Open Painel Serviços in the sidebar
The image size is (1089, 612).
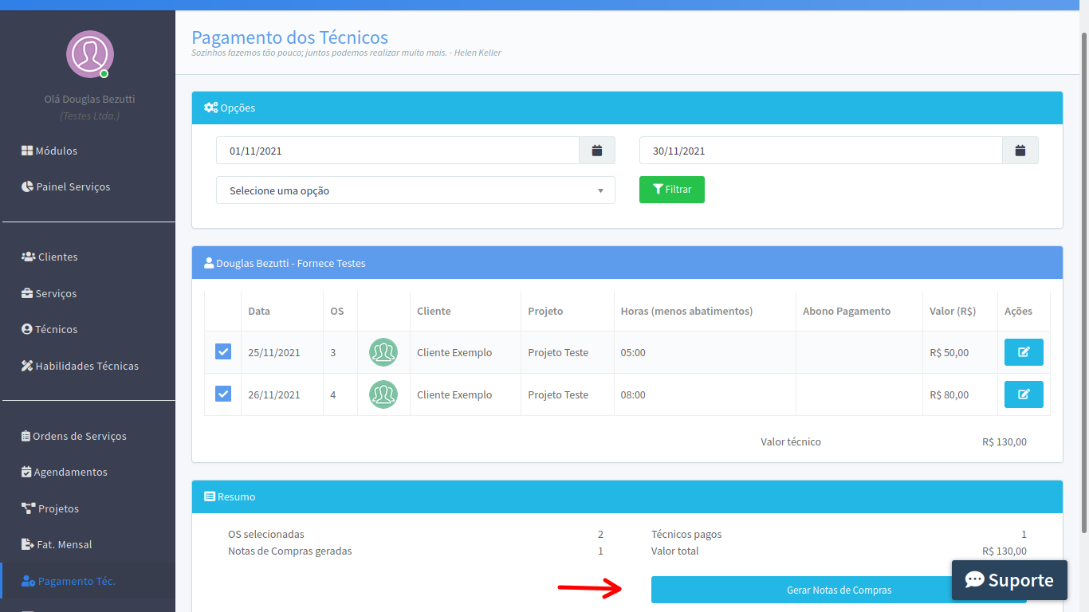[65, 186]
